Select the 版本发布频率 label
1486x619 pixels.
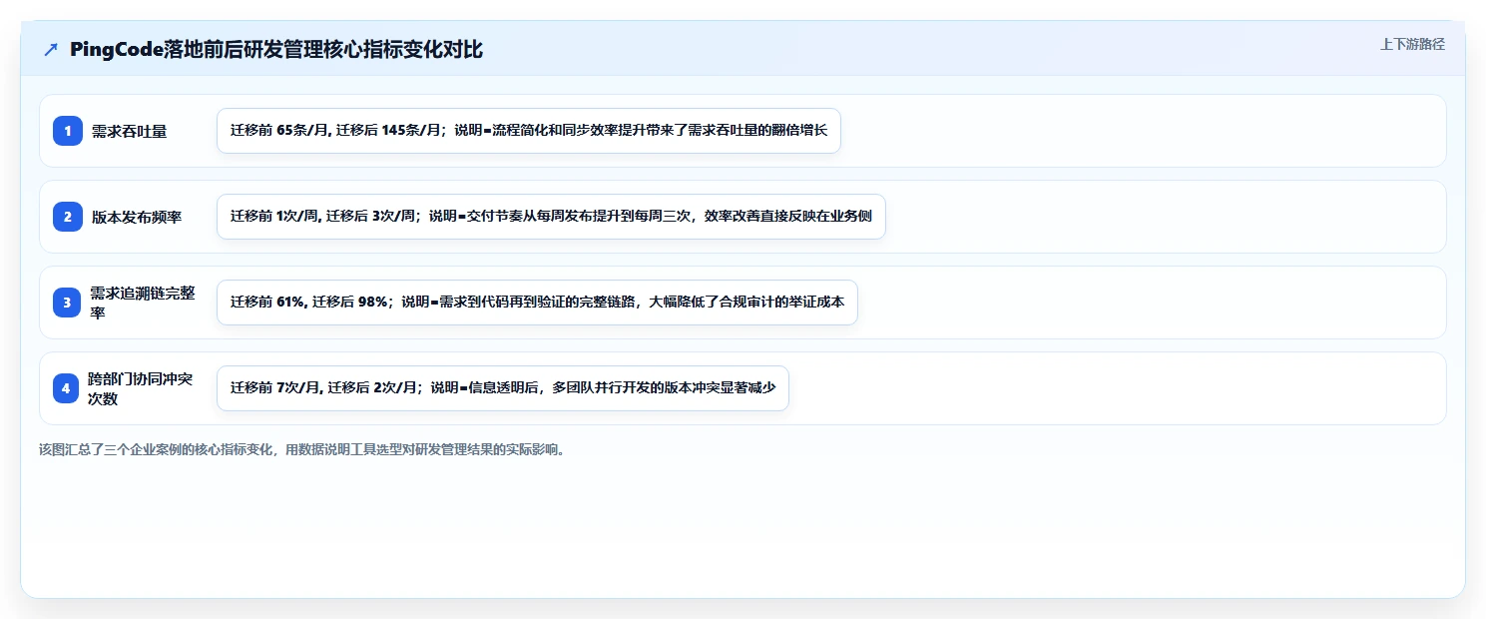tap(137, 217)
